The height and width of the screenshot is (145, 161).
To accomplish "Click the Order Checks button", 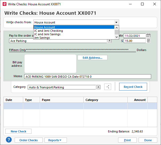I will [29, 140].
